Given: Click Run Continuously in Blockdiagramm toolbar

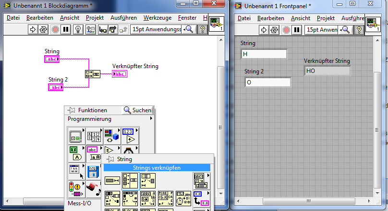Looking at the screenshot, I should tap(43, 30).
